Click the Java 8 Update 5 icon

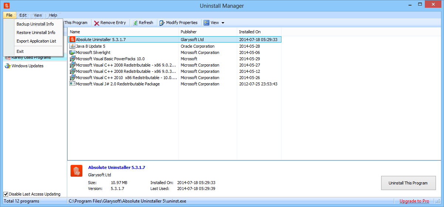(x=72, y=46)
